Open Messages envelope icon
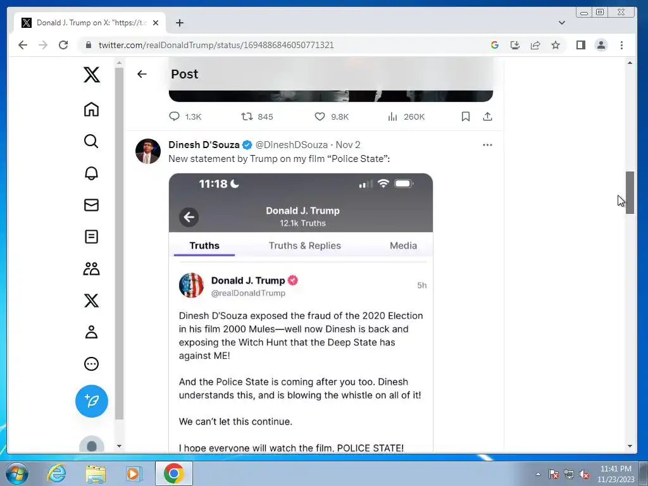The image size is (648, 486). pos(91,205)
